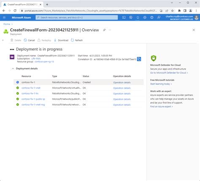Open the contoso-fw-1-lrs resource link
Image resolution: width=200 pixels, height=181 pixels.
[30, 93]
